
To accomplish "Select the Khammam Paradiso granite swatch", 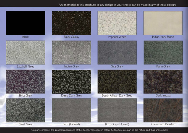I will (x=163, y=110).
